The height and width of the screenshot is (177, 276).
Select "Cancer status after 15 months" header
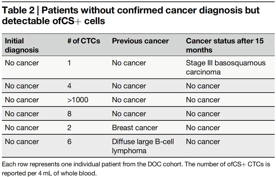click(x=224, y=45)
